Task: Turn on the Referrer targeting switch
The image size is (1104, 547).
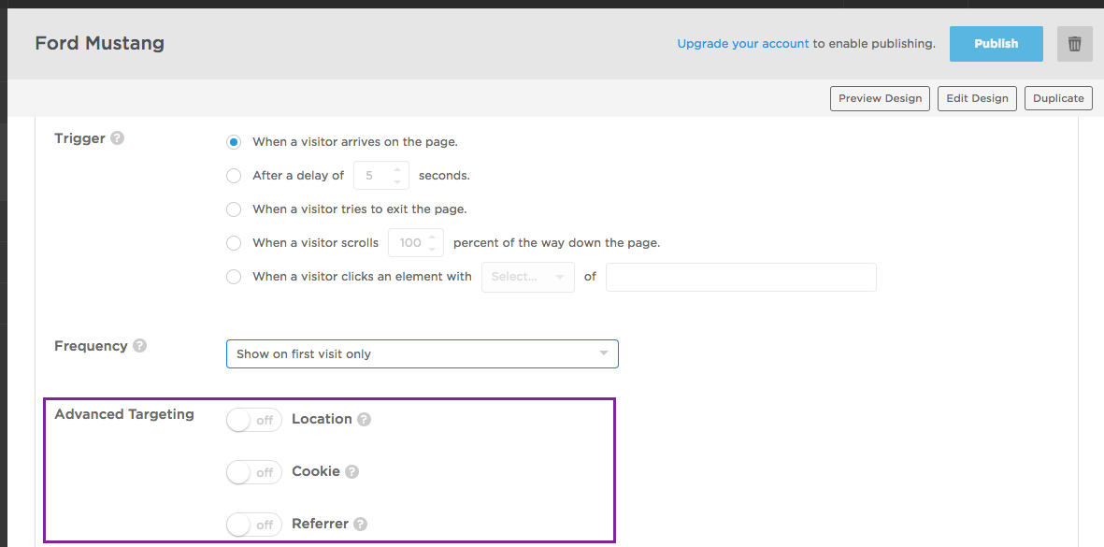Action: (x=254, y=525)
